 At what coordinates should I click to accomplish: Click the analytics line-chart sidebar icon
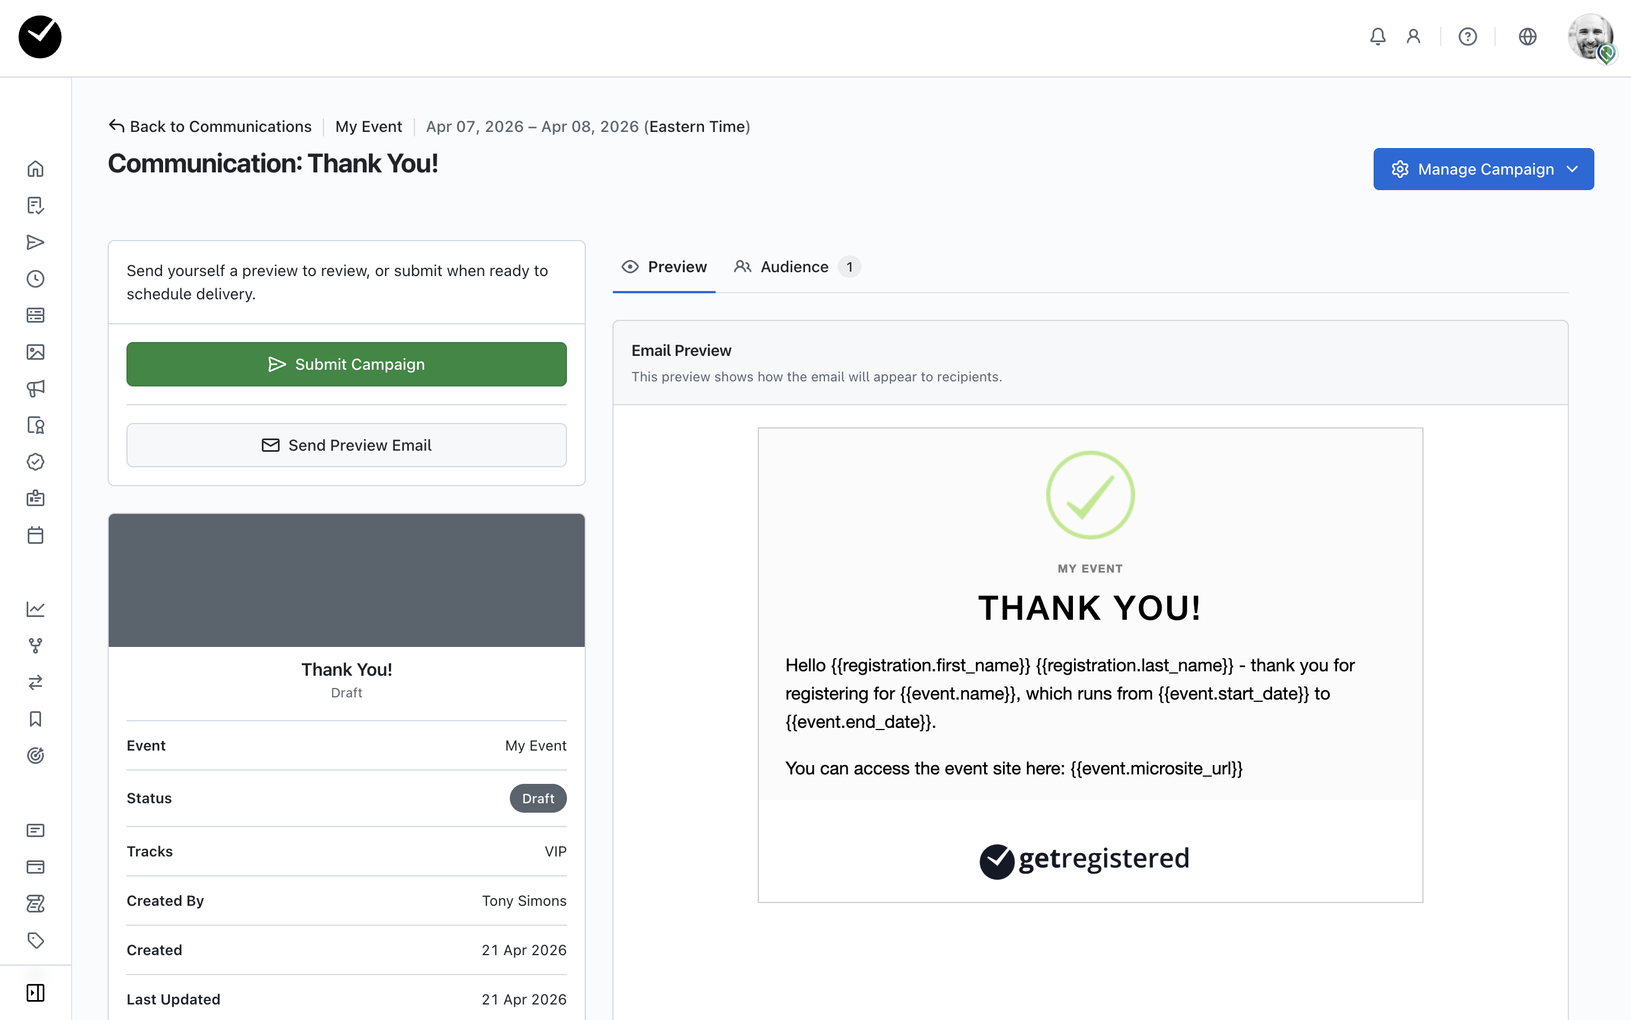(x=35, y=609)
